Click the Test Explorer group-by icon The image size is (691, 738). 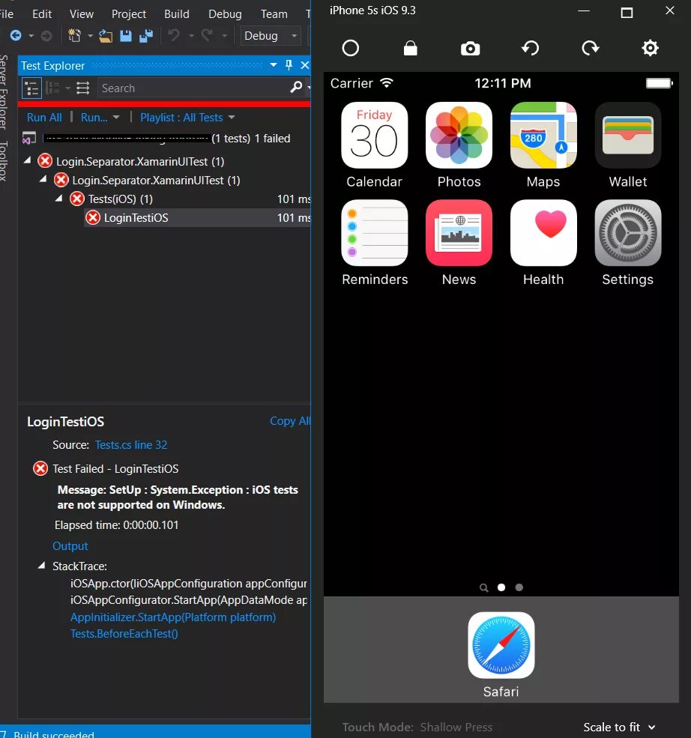tap(52, 88)
